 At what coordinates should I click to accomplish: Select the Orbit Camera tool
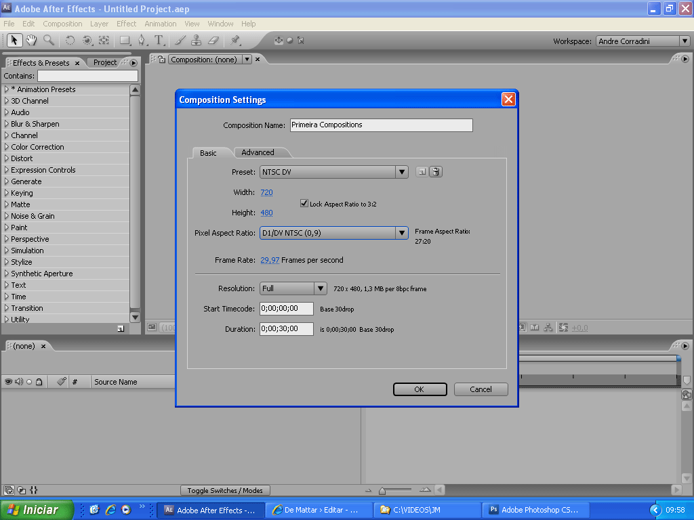(x=87, y=40)
